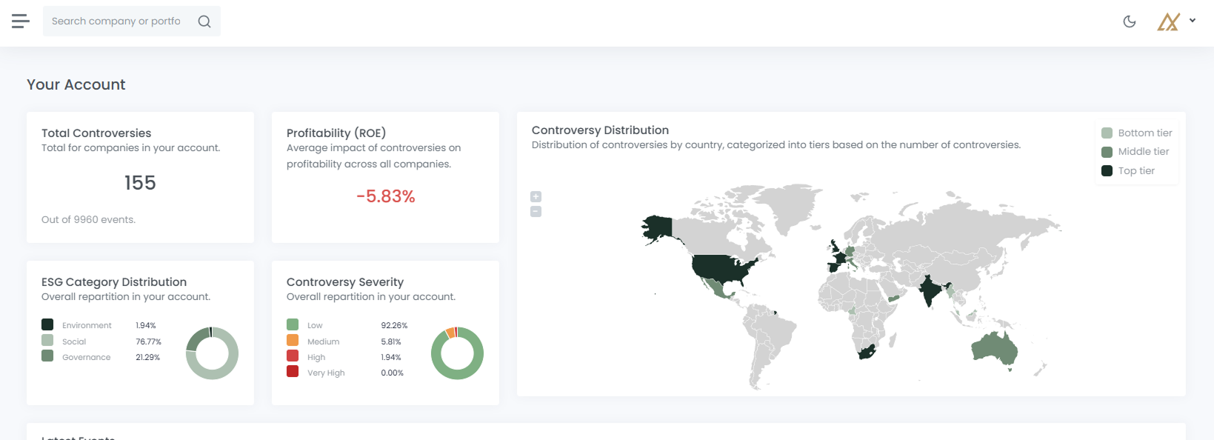
Task: Click the Governance legend color square
Action: point(47,356)
